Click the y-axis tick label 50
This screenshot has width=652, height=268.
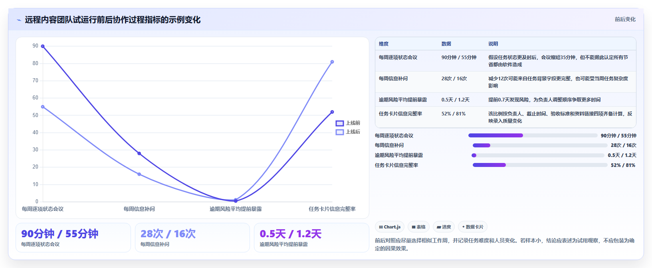click(x=36, y=115)
